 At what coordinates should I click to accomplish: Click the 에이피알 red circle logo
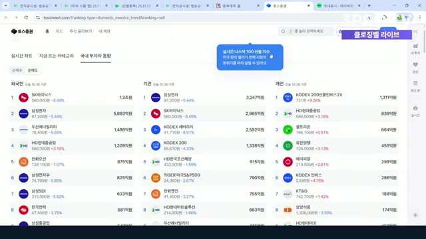[x=288, y=162]
